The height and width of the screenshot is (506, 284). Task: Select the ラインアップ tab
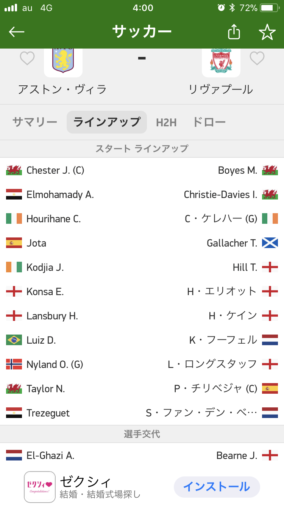(107, 122)
